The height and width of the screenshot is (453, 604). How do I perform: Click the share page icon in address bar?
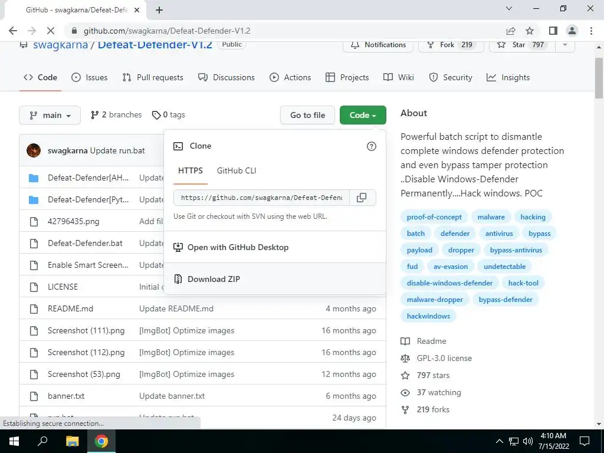pos(511,31)
